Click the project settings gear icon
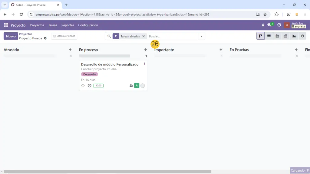The width and height of the screenshot is (310, 174). click(45, 38)
